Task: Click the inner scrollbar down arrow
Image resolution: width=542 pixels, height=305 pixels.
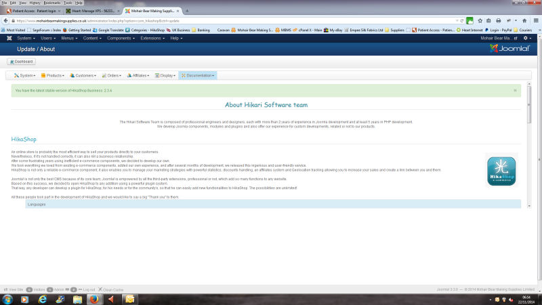Action: pyautogui.click(x=529, y=206)
